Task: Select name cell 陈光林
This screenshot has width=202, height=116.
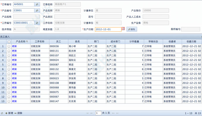Action: [78, 51]
